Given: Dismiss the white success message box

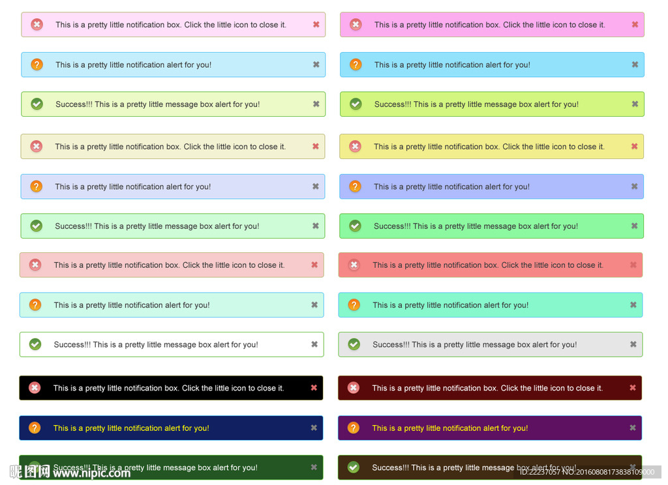Looking at the screenshot, I should pos(314,344).
